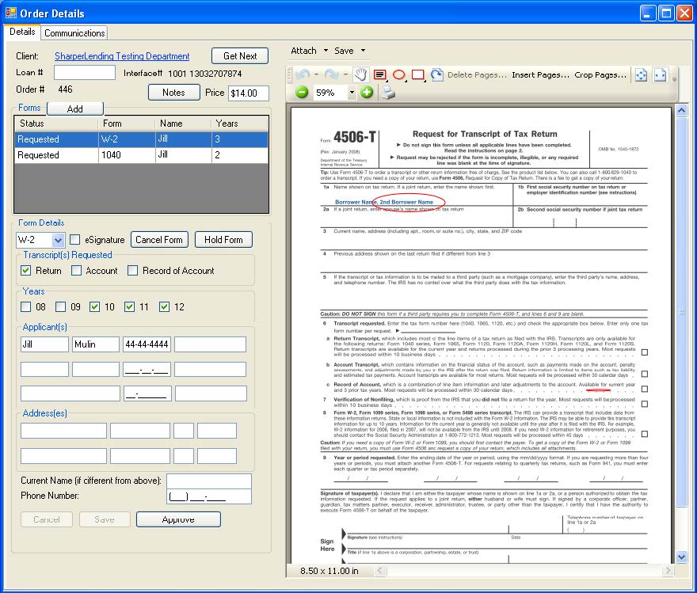Viewport: 697px width, 593px height.
Task: Click the horizontal scroll right arrow
Action: click(667, 571)
